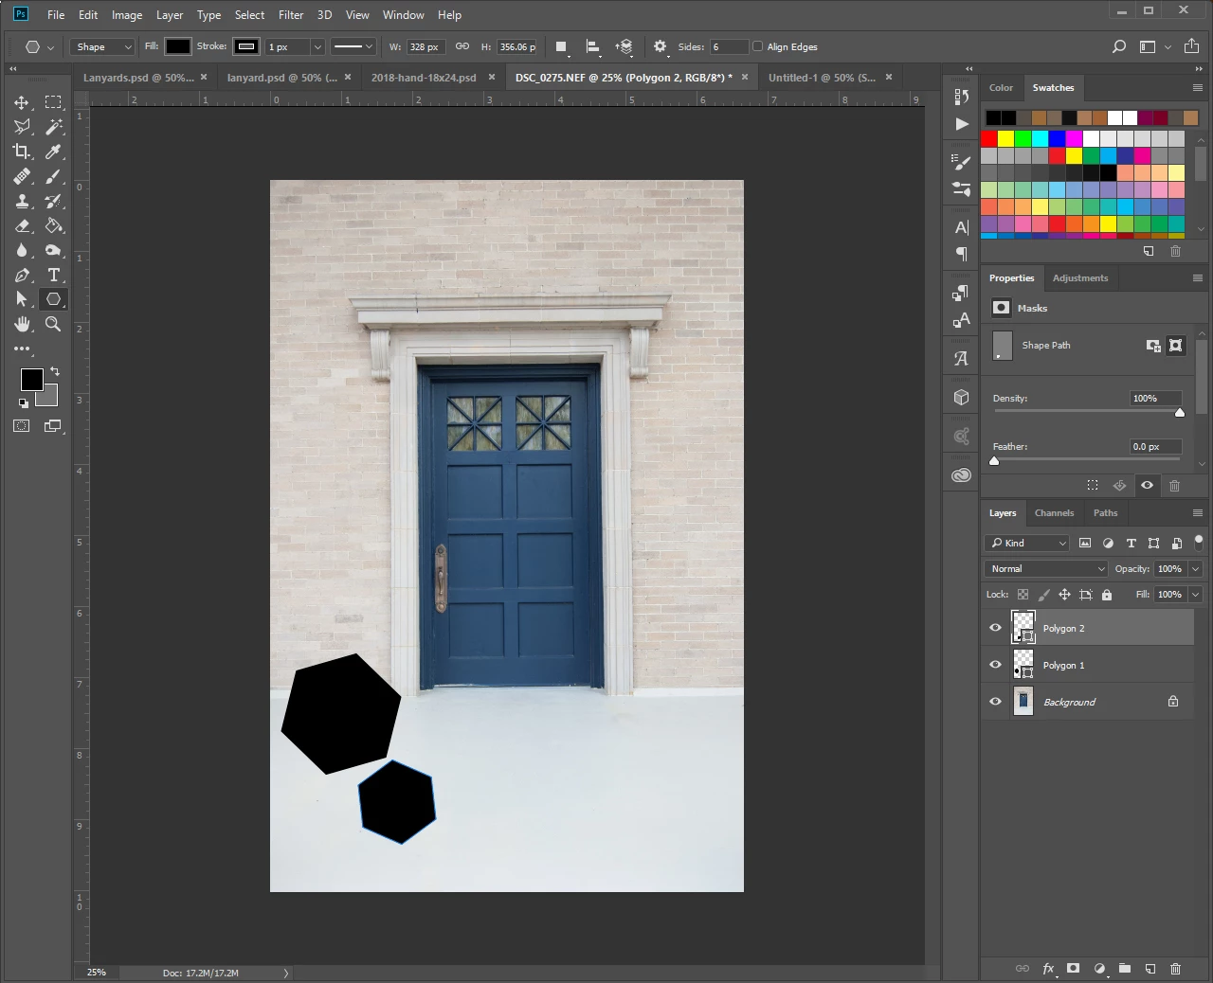
Task: Click the shape Fill color swatch
Action: pyautogui.click(x=178, y=46)
